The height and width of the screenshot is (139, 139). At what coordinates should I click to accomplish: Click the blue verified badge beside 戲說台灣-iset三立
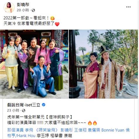pos(44,105)
